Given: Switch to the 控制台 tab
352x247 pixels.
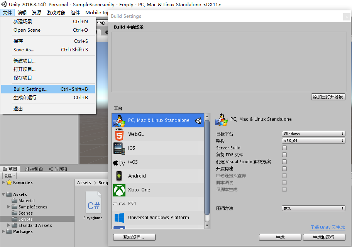Looking at the screenshot, I should click(34, 169).
